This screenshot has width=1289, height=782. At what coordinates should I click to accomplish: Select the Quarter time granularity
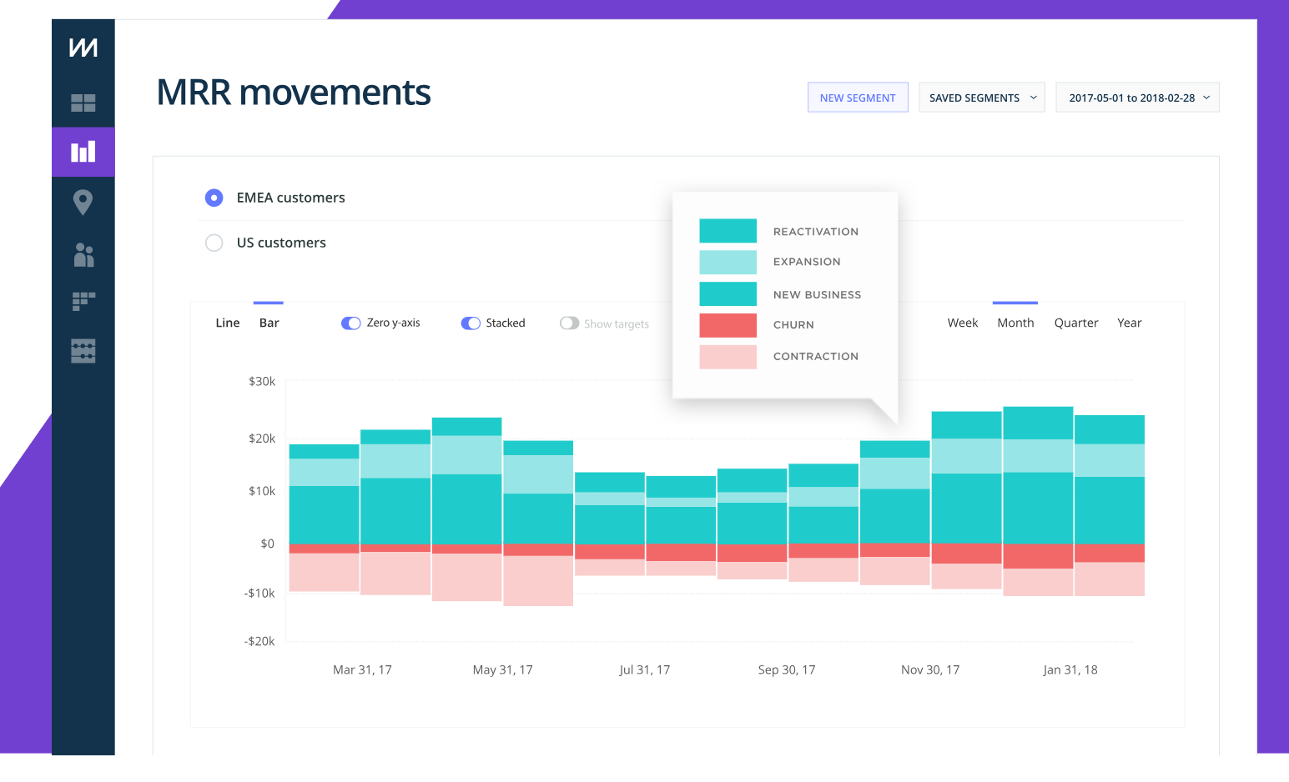click(x=1075, y=323)
